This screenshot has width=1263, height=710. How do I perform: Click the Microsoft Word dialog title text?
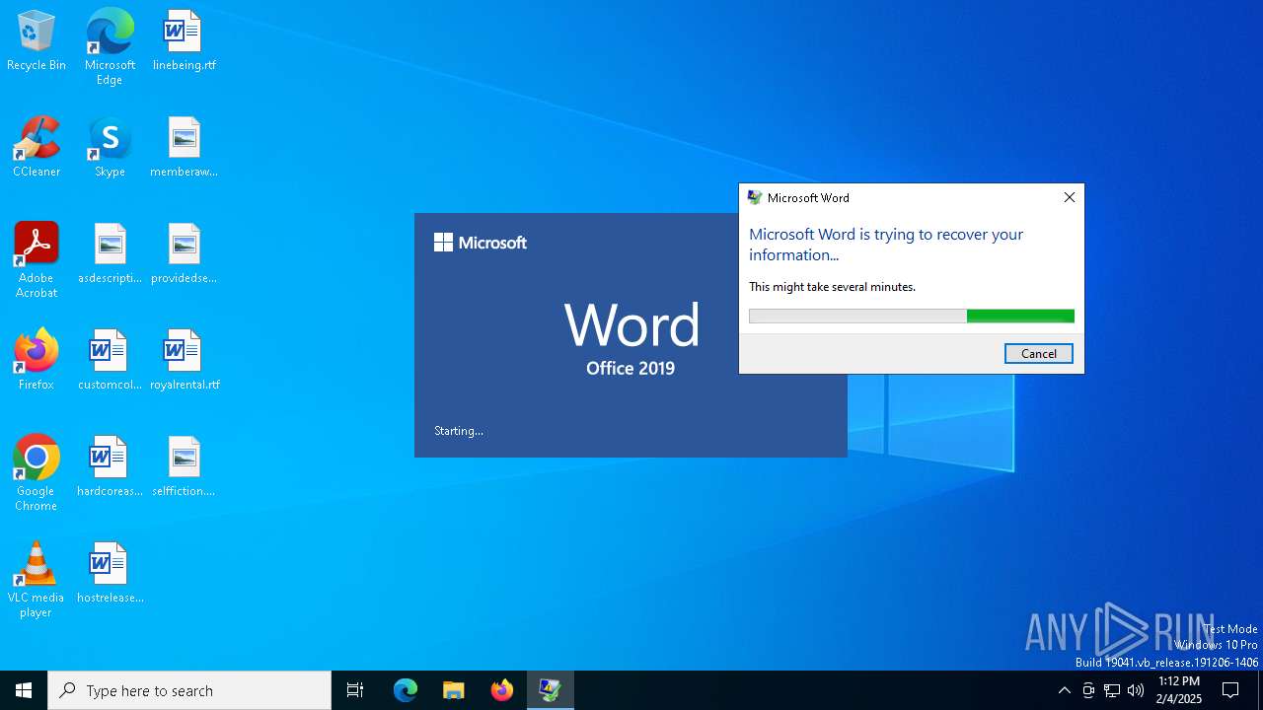(808, 197)
